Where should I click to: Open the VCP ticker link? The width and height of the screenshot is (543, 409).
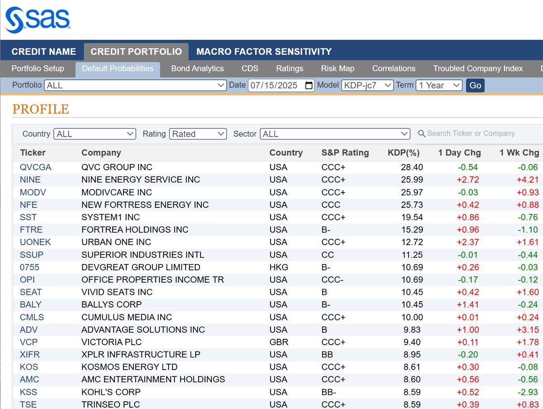point(28,342)
